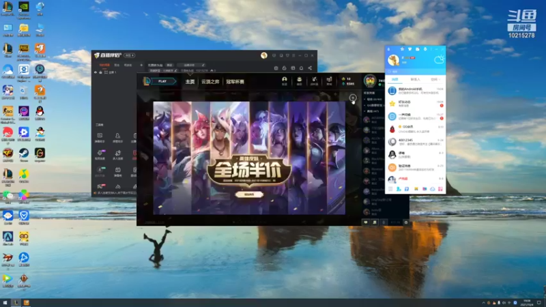Switch to the 冠军杯赛 tab in League client
This screenshot has width=546, height=307.
[x=235, y=82]
